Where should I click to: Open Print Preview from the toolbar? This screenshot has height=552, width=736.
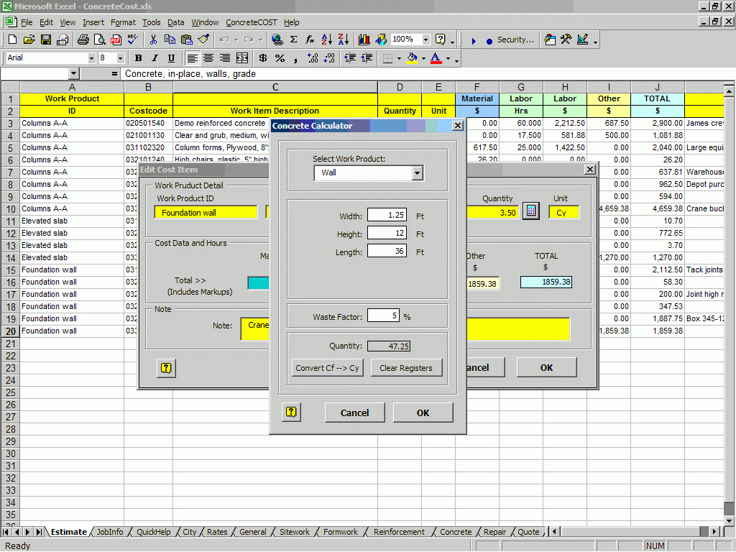[99, 41]
